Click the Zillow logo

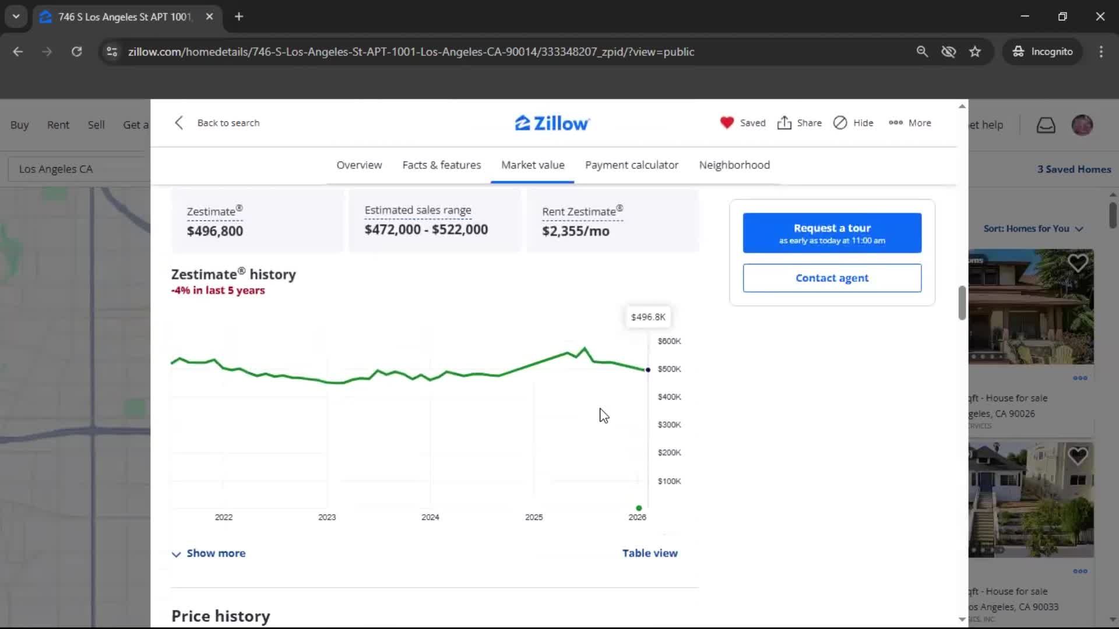point(552,123)
